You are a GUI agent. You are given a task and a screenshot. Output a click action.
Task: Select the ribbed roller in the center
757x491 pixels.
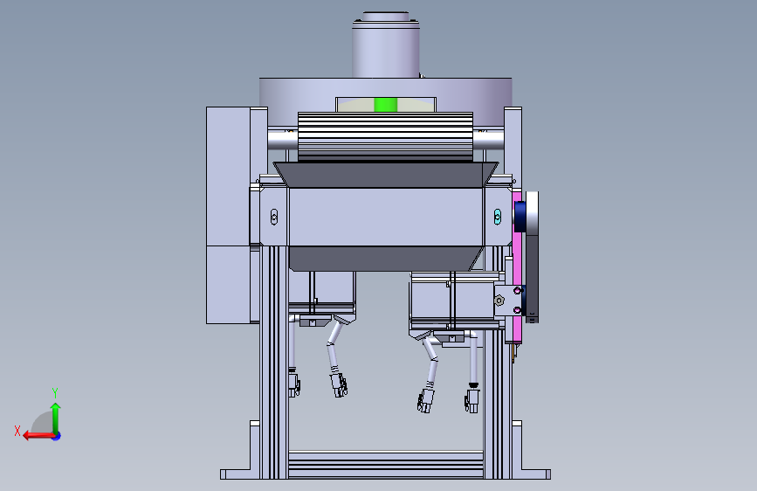pyautogui.click(x=385, y=136)
